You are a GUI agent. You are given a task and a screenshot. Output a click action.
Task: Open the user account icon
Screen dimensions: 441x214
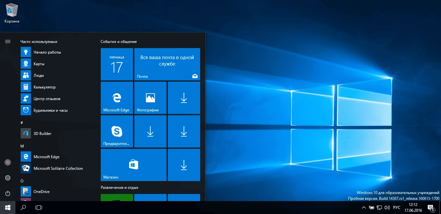pyautogui.click(x=8, y=162)
